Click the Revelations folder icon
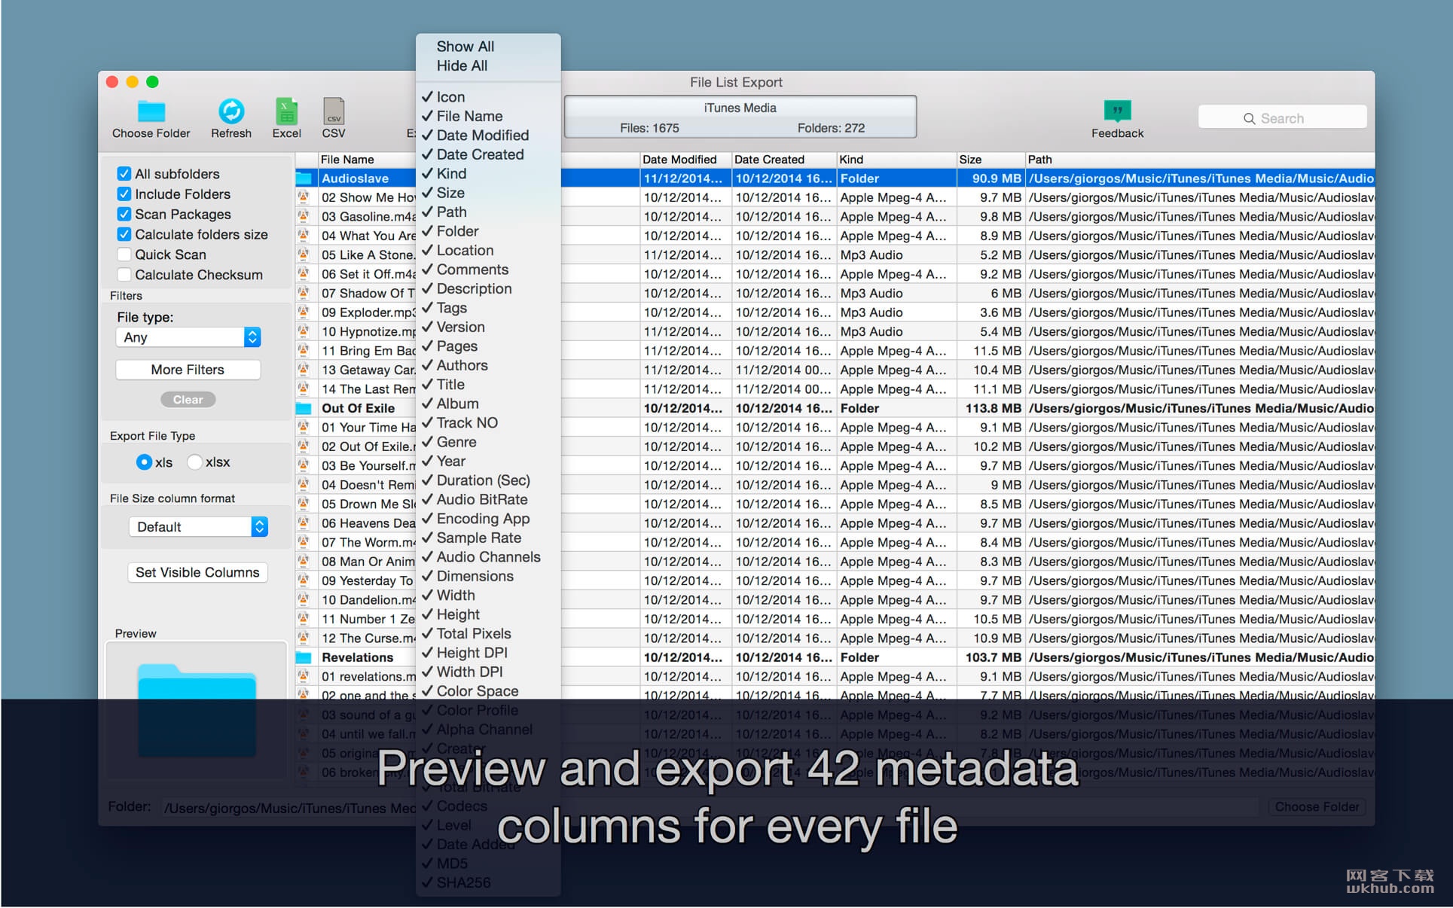1453x908 pixels. [x=304, y=657]
